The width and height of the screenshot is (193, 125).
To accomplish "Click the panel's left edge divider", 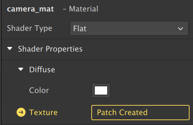I will click(x=1, y=62).
